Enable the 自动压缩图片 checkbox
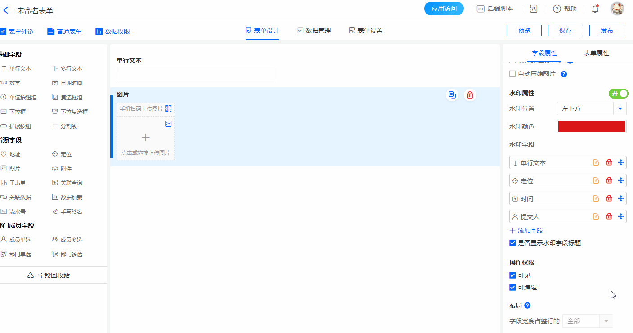 [x=512, y=74]
